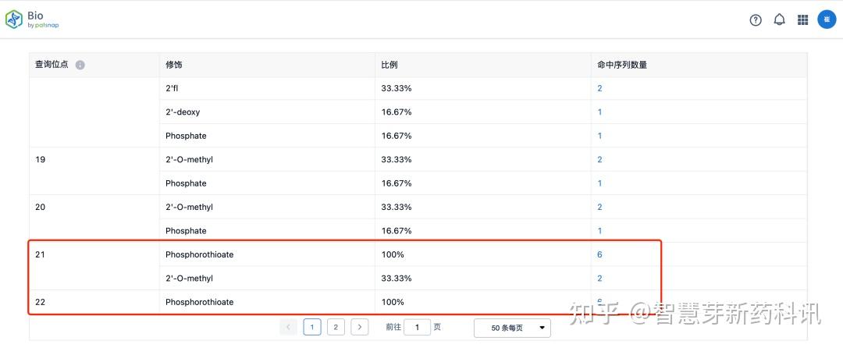Click the 命中序列数量 column header
Screen dimensions: 843x348
click(x=621, y=65)
